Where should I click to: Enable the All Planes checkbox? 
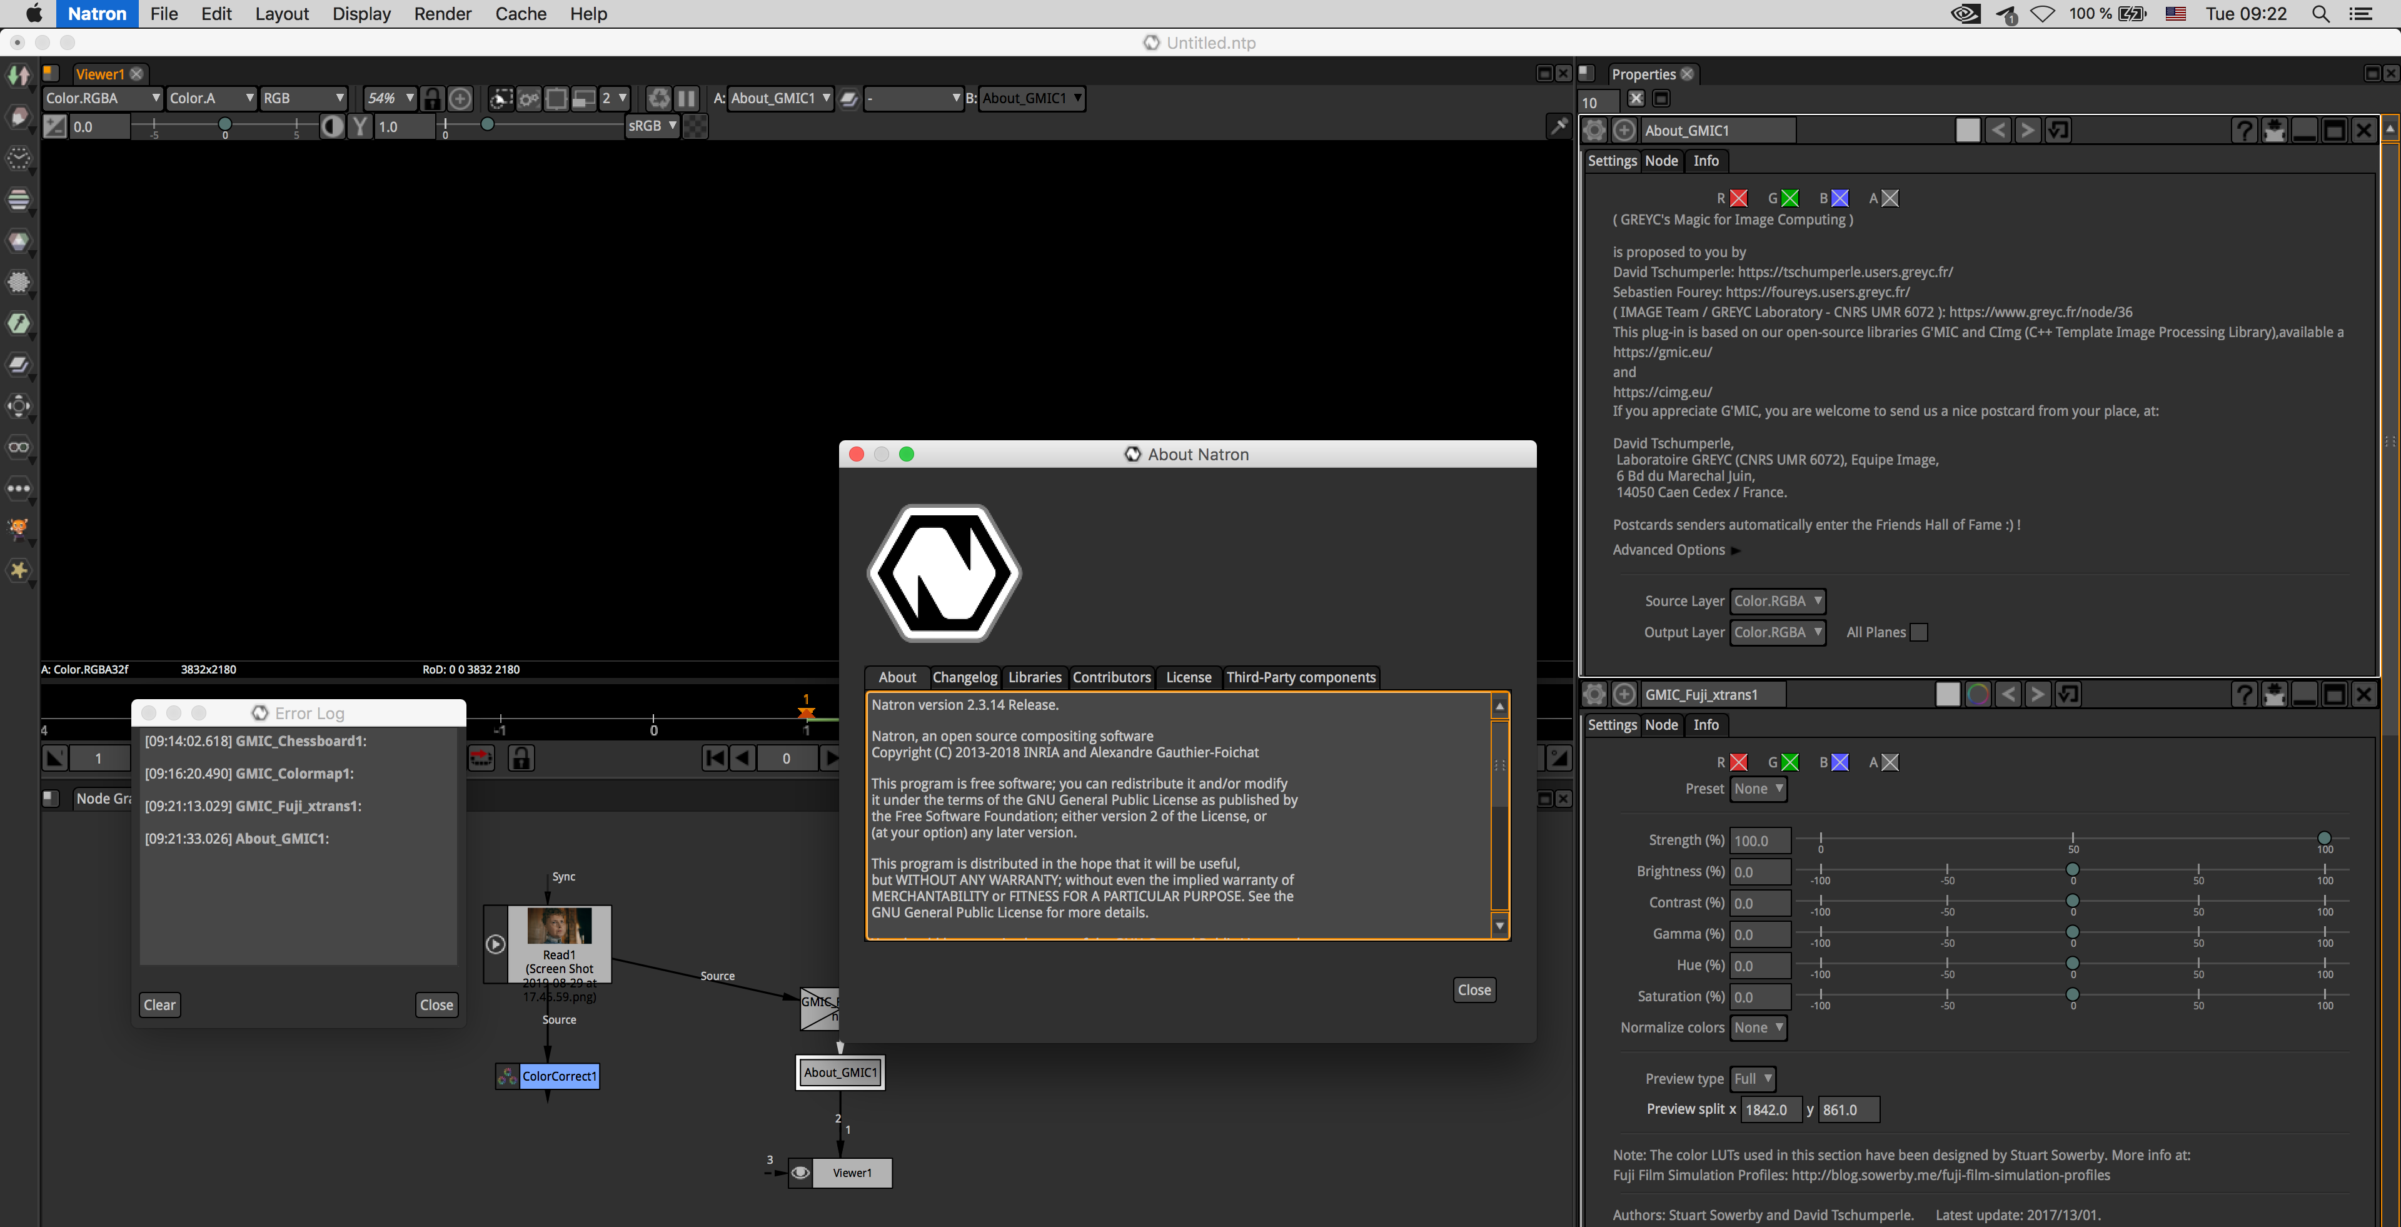1919,633
